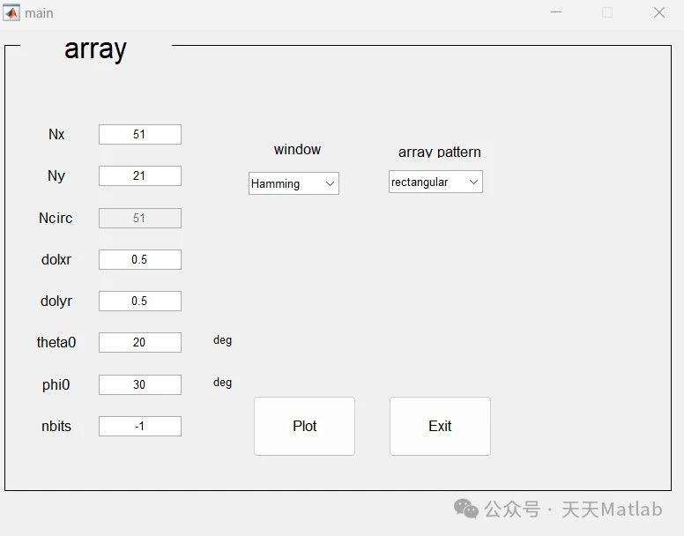Screen dimensions: 684x536
Task: Click the Ncirc label text
Action: 56,218
